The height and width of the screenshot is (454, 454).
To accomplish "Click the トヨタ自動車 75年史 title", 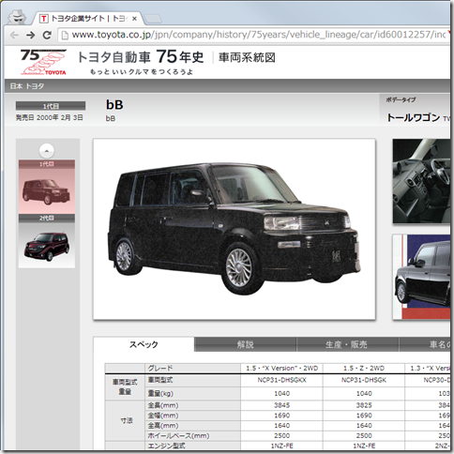I will [x=141, y=57].
